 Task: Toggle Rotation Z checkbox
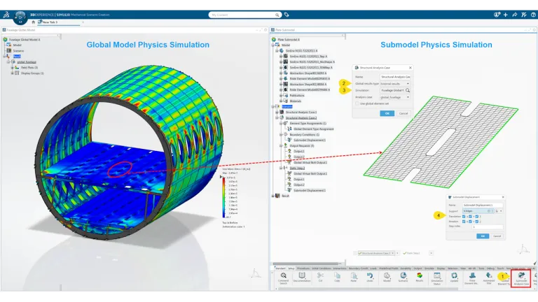[476, 222]
